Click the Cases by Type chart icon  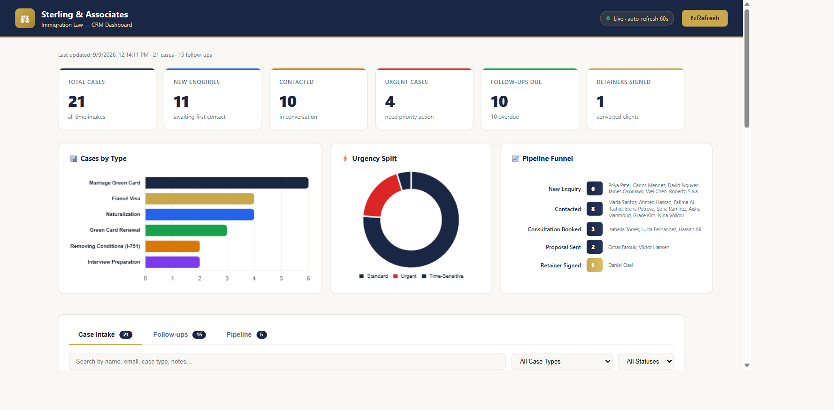[74, 159]
